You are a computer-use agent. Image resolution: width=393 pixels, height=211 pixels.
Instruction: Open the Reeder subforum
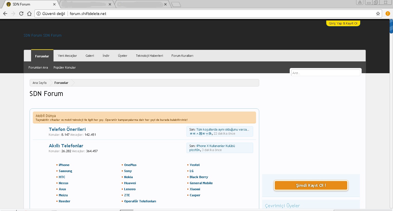click(x=64, y=201)
